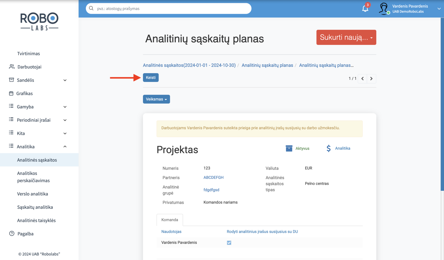The image size is (444, 260).
Task: Open the Sukurti naują dropdown button
Action: [x=346, y=37]
